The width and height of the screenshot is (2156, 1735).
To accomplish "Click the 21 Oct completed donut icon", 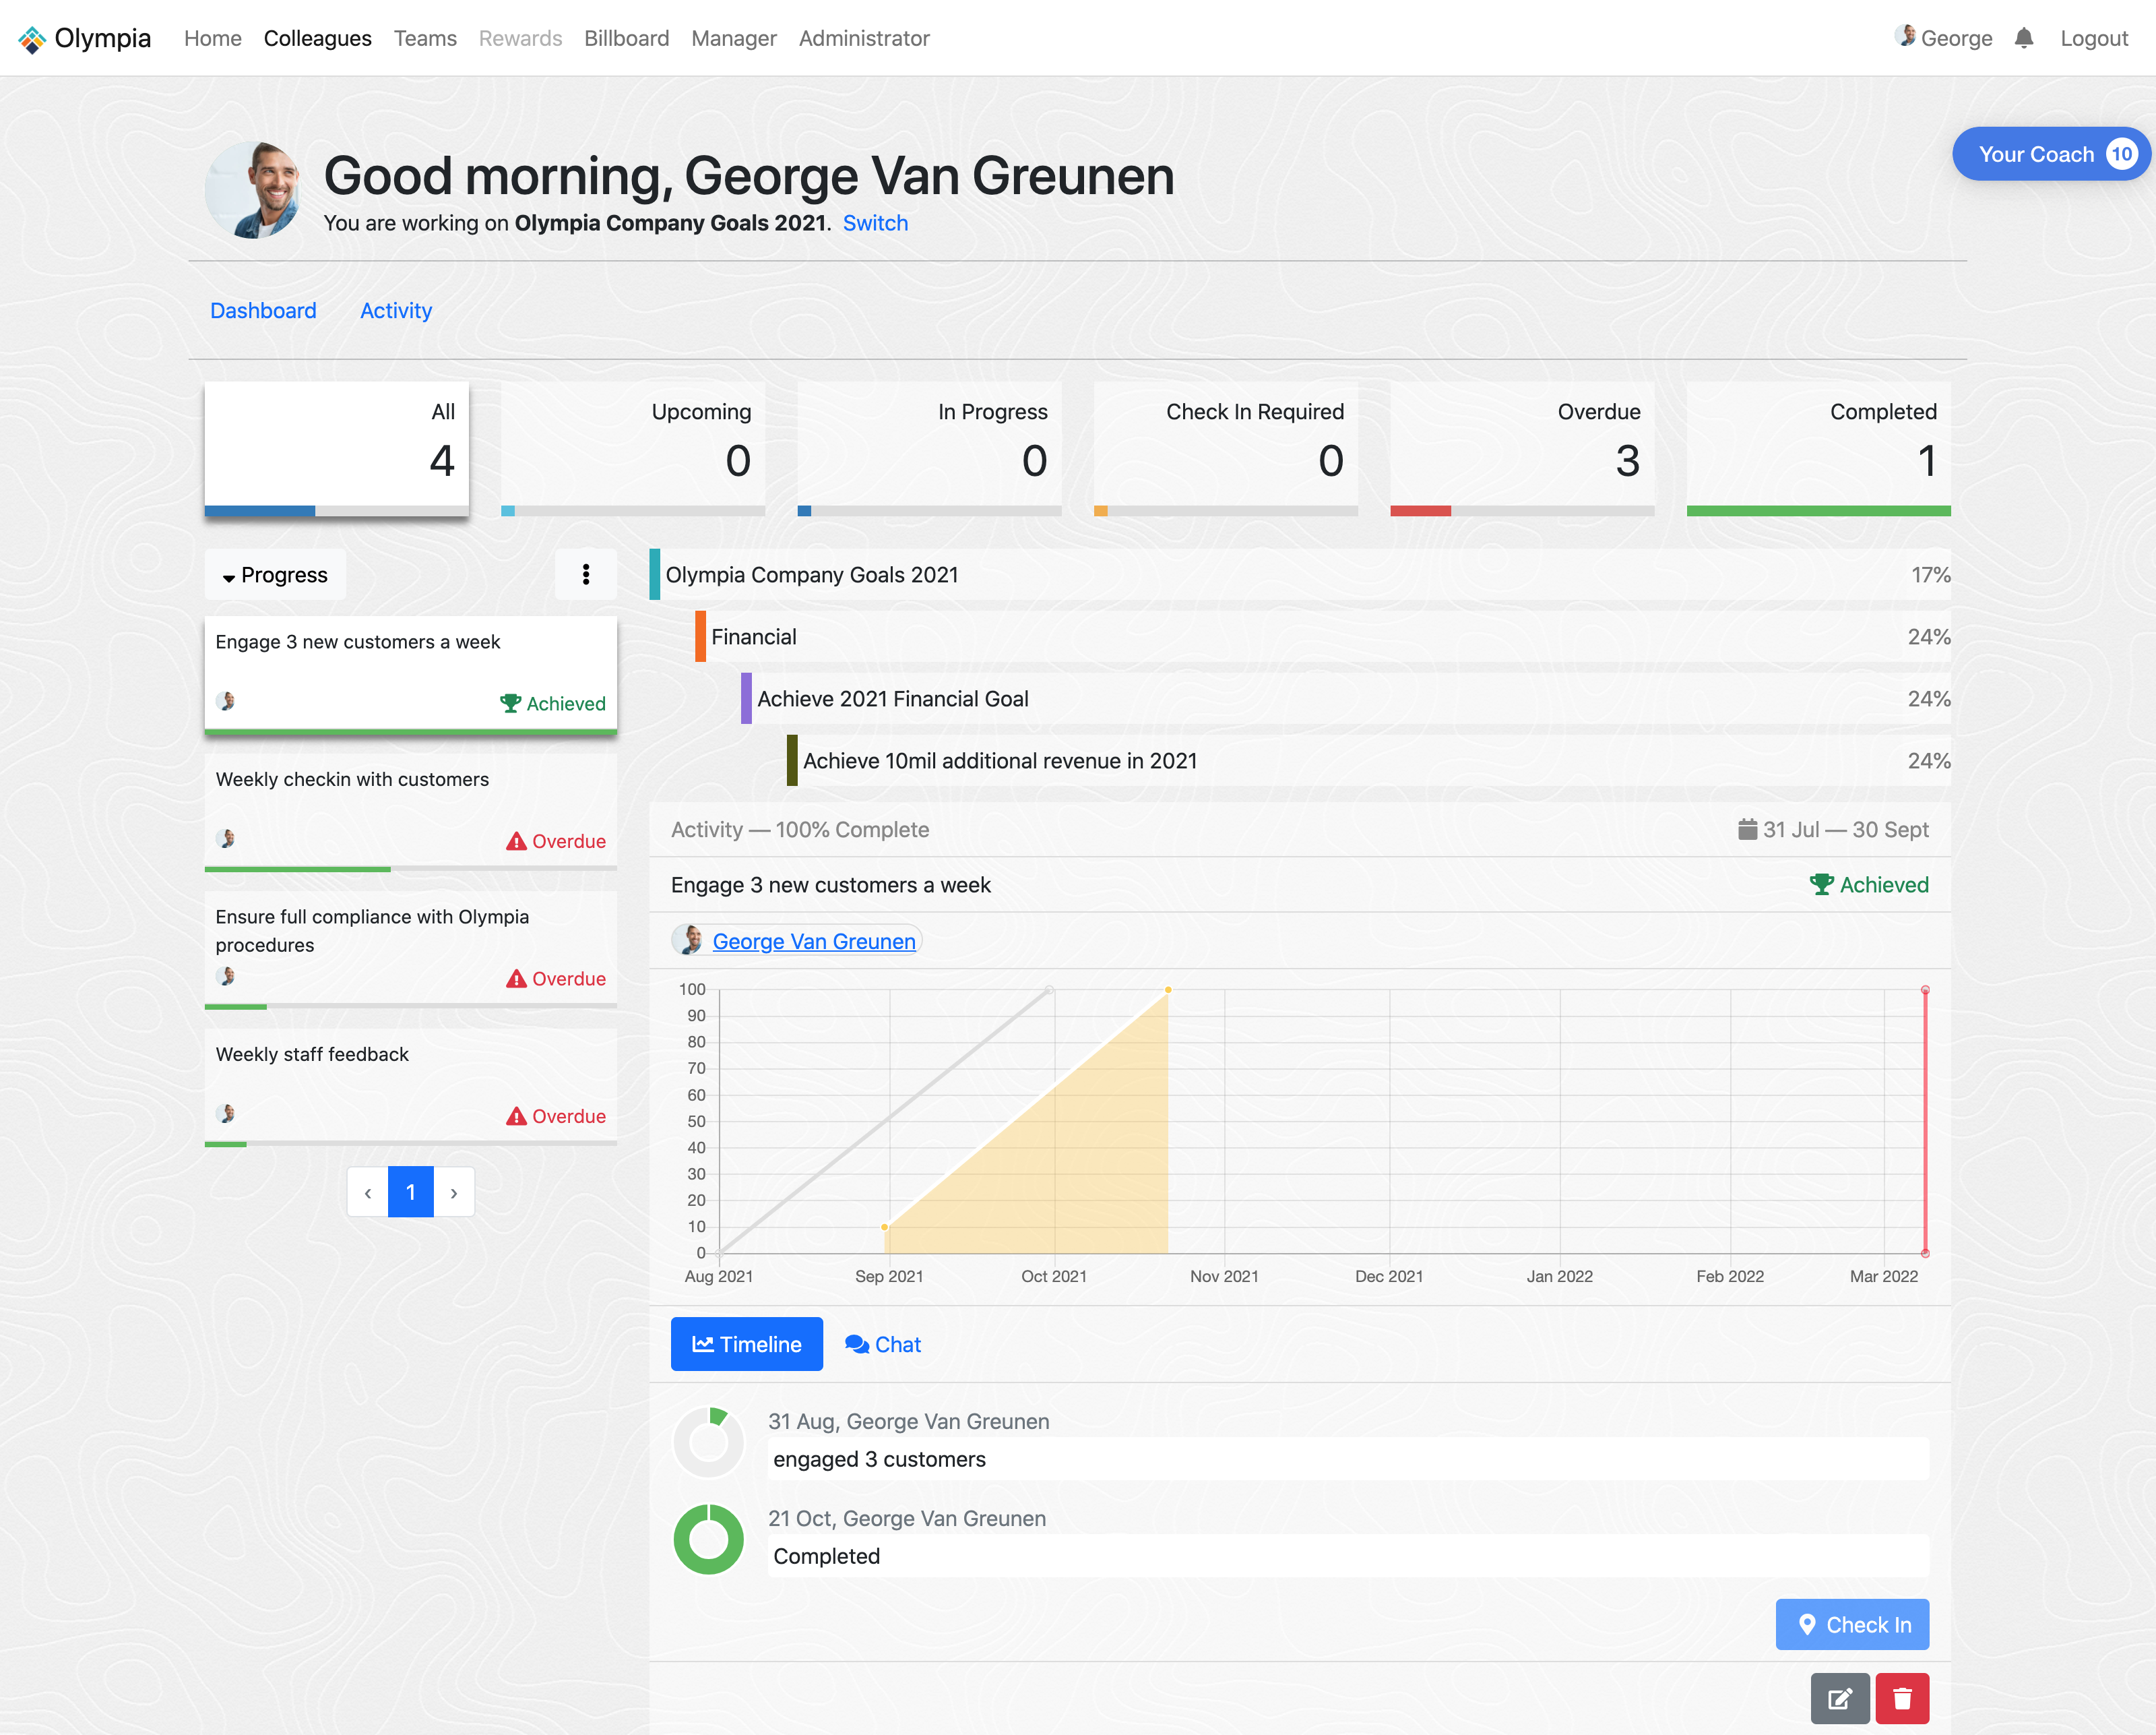I will 708,1539.
